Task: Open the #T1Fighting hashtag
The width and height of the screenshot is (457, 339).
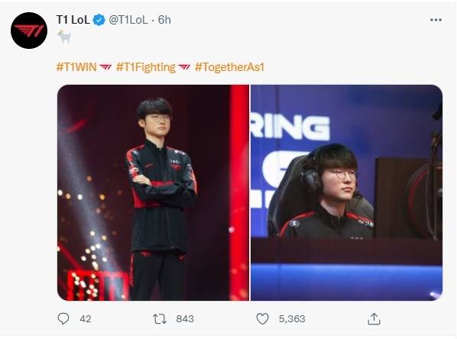Action: 146,67
